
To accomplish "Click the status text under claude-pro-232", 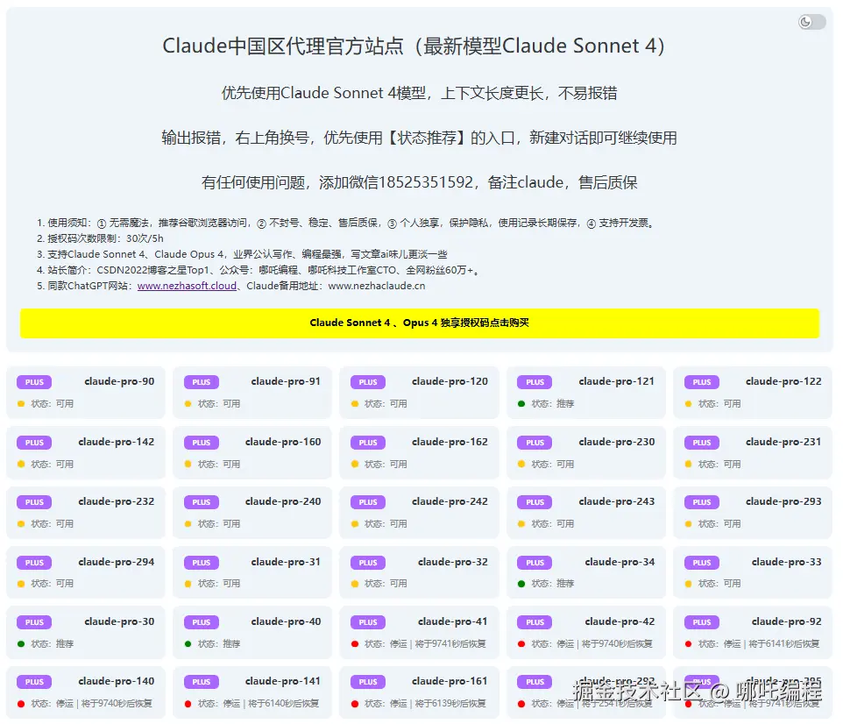I will pyautogui.click(x=53, y=524).
